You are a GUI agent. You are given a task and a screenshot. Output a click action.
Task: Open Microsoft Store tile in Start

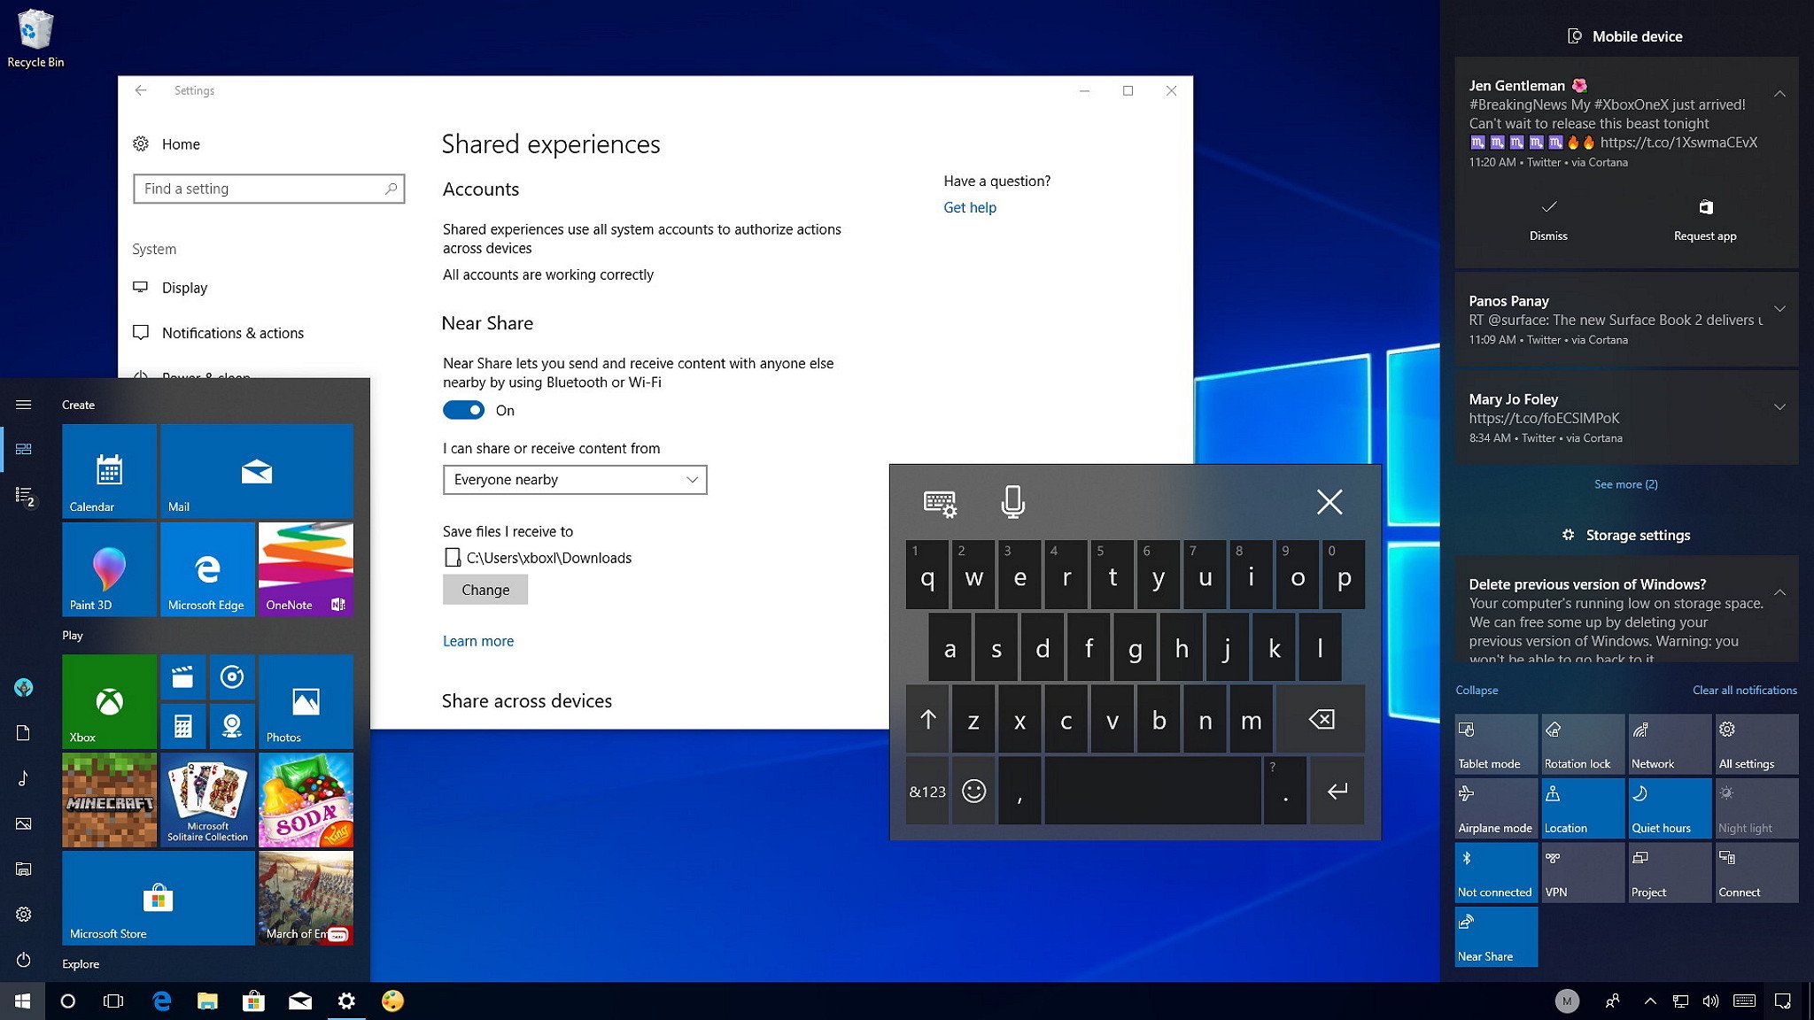coord(158,898)
